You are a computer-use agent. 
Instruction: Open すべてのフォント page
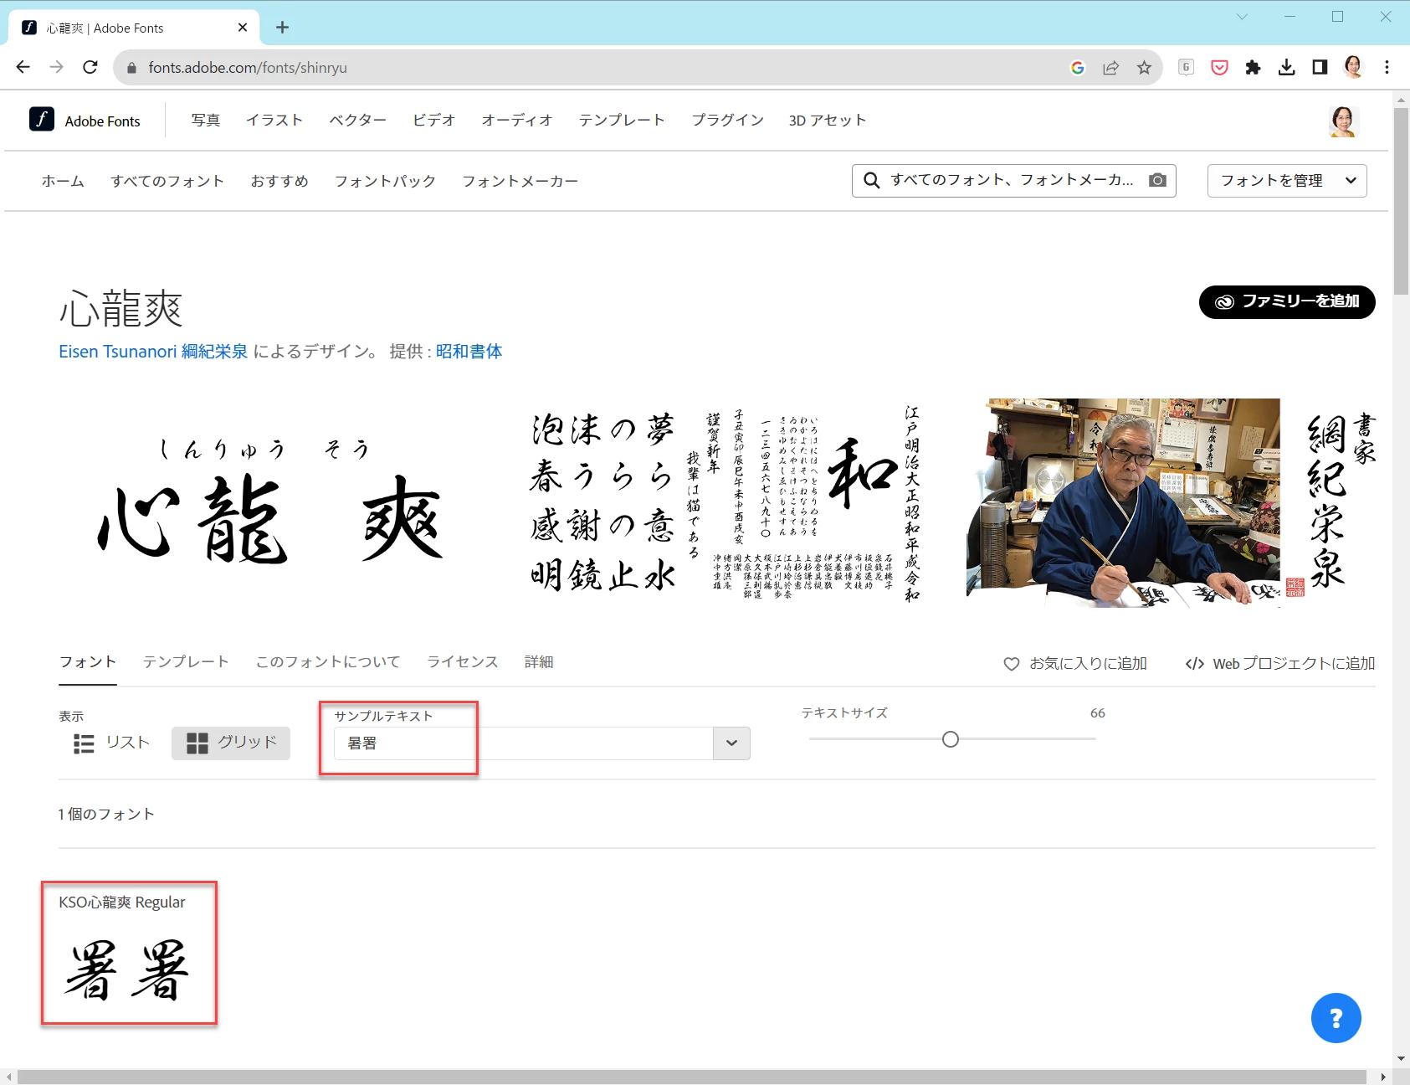(x=167, y=181)
